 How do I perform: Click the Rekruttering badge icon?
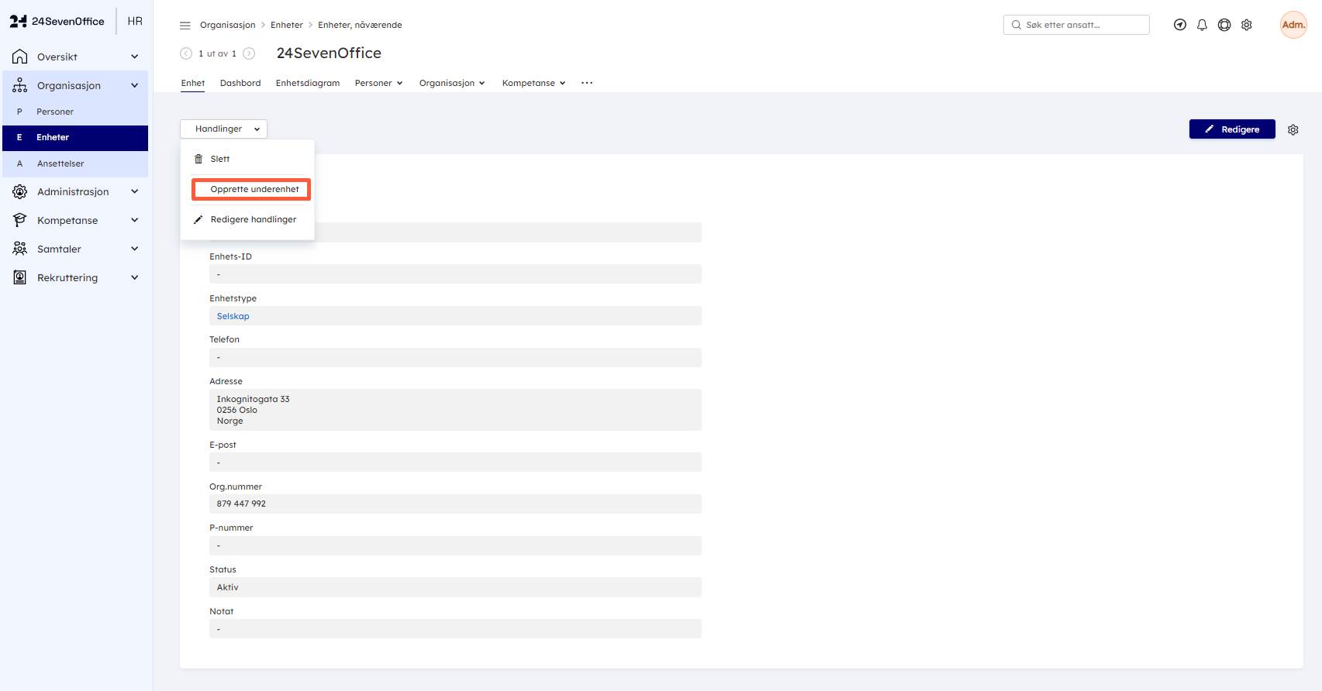click(x=20, y=277)
